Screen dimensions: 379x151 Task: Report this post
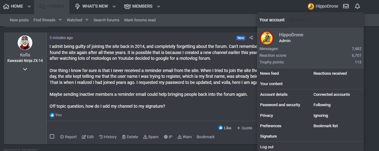coord(68,137)
